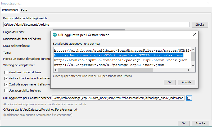Image resolution: width=212 pixels, height=127 pixels.
Task: Click the sketch folder path field
Action: point(97,25)
